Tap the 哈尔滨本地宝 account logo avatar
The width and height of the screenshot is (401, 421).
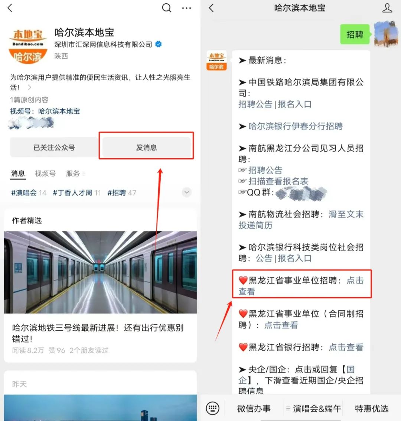(28, 46)
